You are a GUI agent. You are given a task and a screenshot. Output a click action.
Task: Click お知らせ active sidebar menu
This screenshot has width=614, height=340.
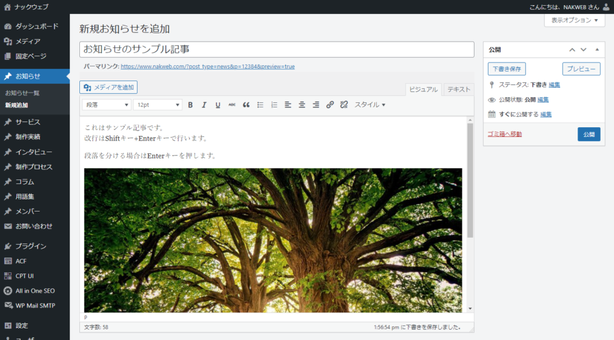pyautogui.click(x=35, y=76)
